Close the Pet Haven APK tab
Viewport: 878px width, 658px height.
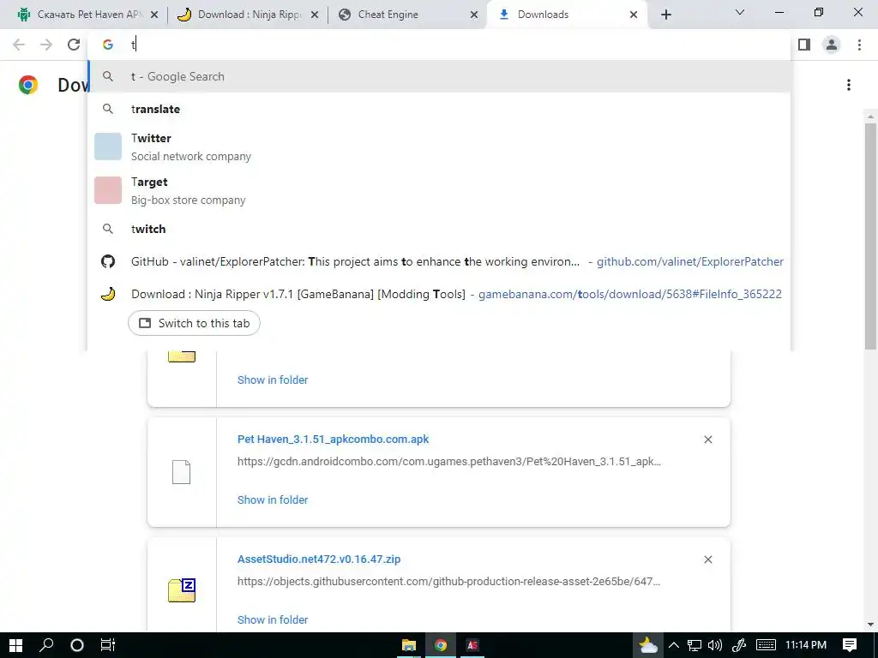click(x=154, y=15)
